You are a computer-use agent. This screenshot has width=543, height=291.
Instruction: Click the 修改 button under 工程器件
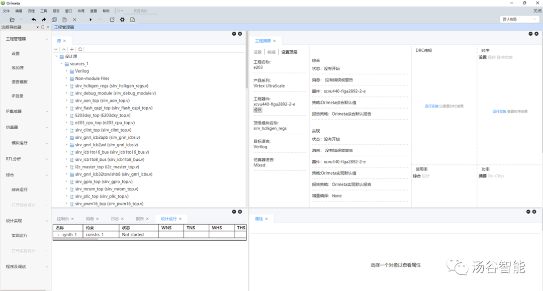[x=258, y=110]
